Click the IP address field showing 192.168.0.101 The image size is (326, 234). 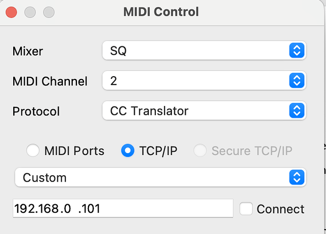tap(123, 208)
